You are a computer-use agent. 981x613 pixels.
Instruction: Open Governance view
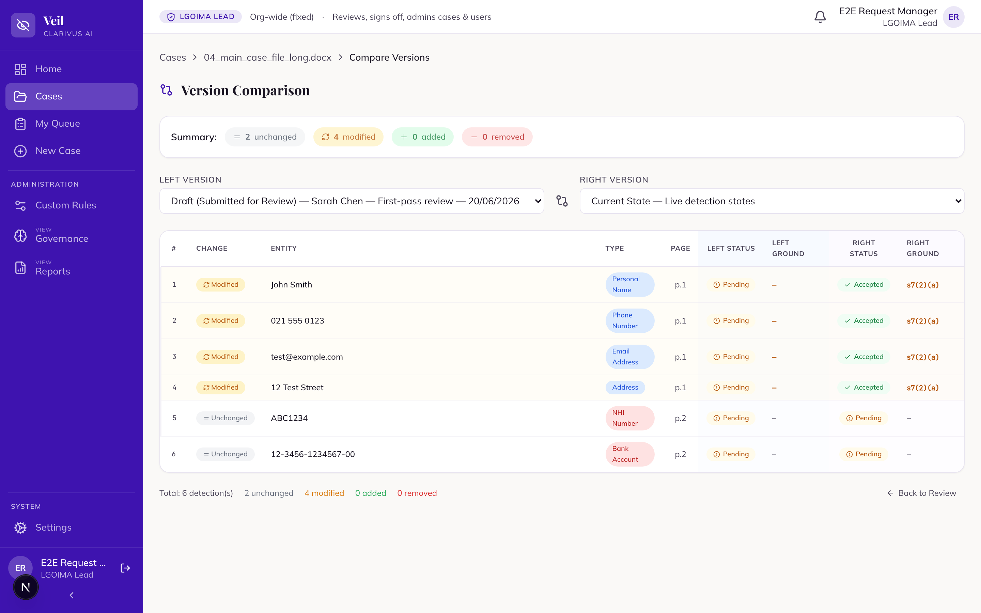71,236
